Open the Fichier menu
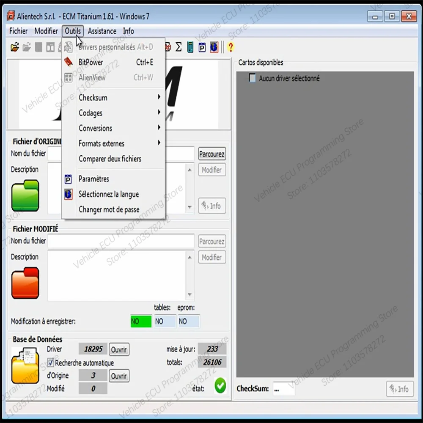 coord(18,31)
